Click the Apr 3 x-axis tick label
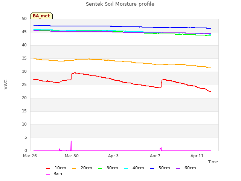This screenshot has height=181, width=241. coord(113,156)
